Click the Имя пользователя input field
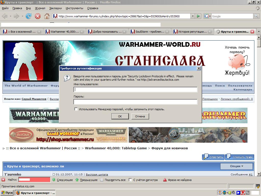The width and height of the screenshot is (261, 196). click(x=135, y=90)
